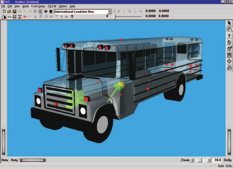The width and height of the screenshot is (233, 169).
Task: Decrease zoom with the left arrow
Action: click(x=192, y=160)
